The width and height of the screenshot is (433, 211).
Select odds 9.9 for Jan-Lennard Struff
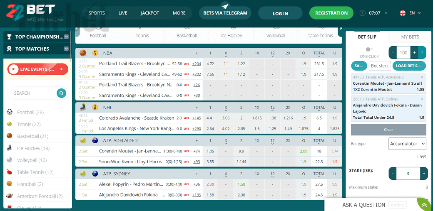tap(241, 151)
